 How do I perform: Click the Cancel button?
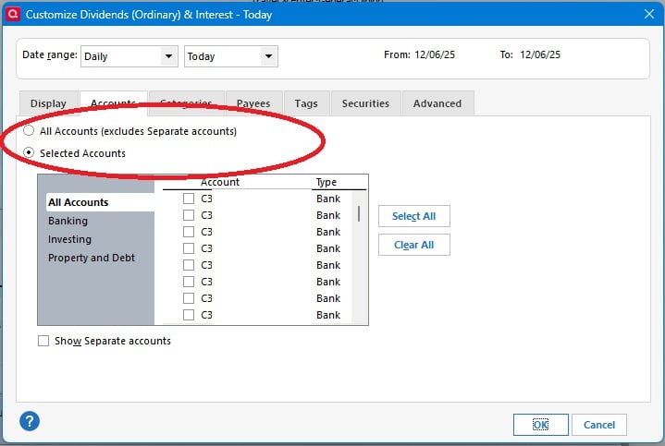click(598, 425)
